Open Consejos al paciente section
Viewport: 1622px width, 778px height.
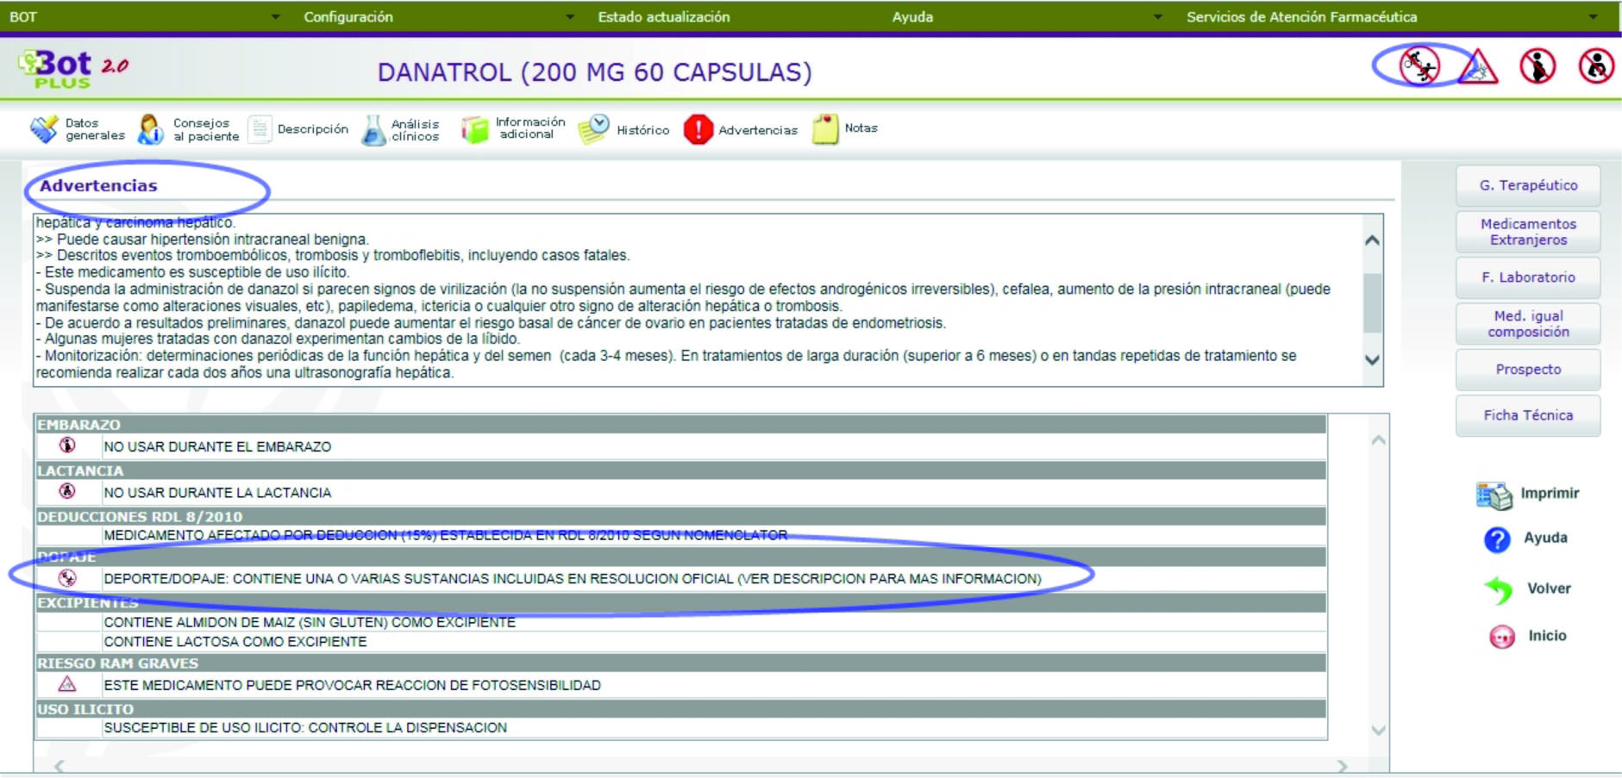pyautogui.click(x=190, y=128)
